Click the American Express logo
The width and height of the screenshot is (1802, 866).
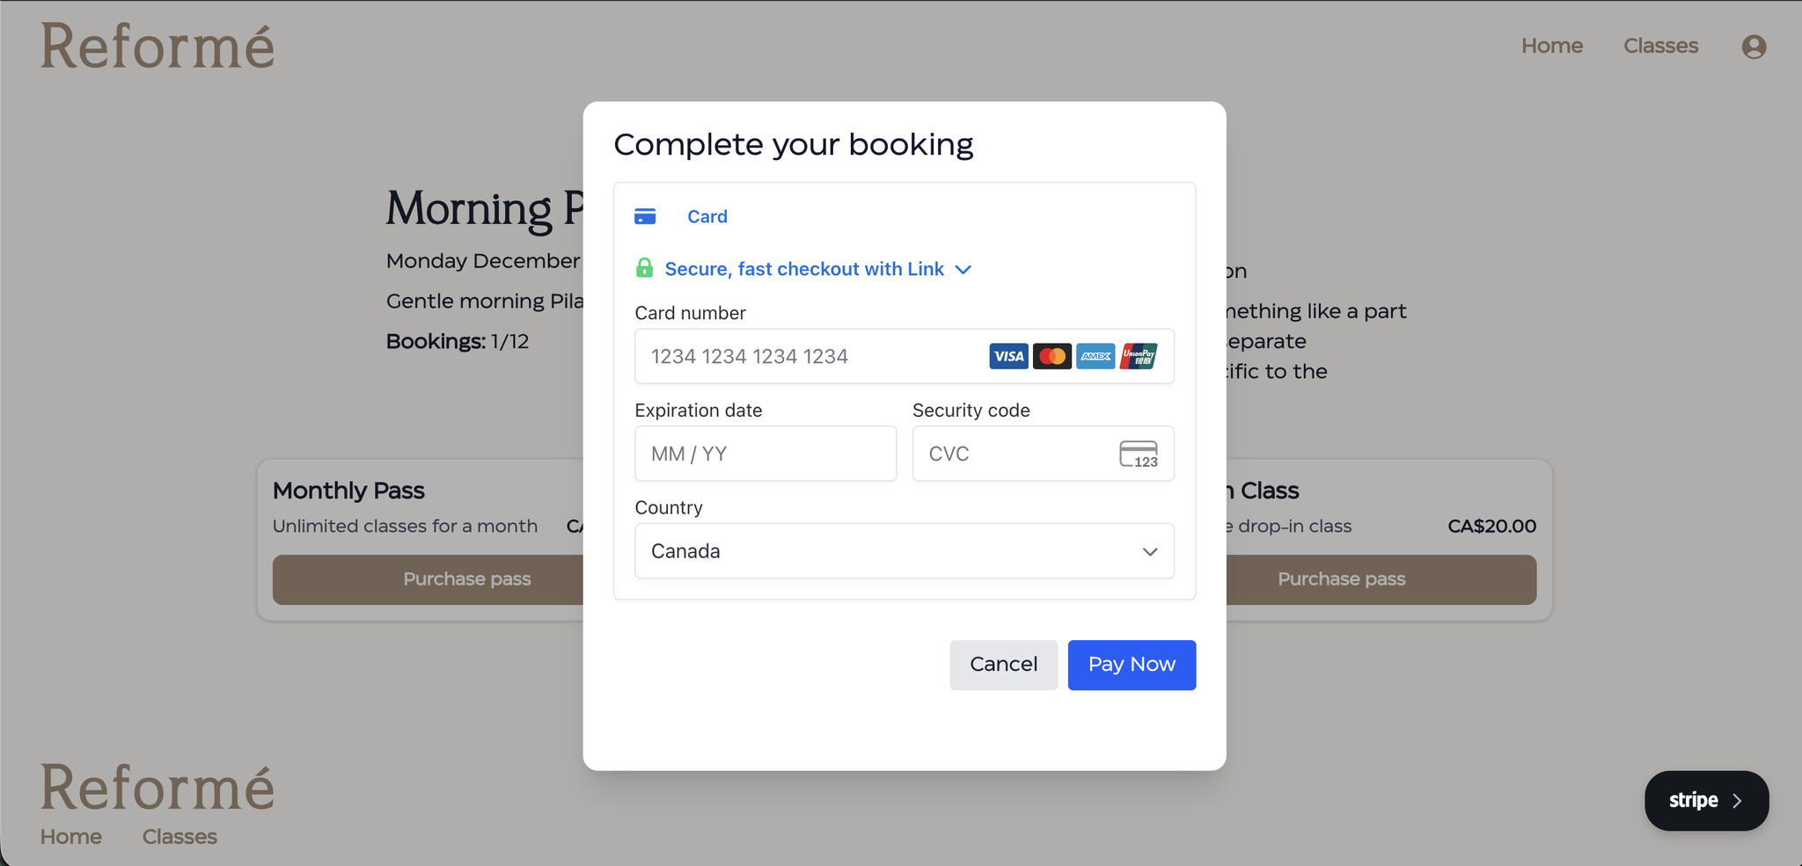(x=1095, y=356)
